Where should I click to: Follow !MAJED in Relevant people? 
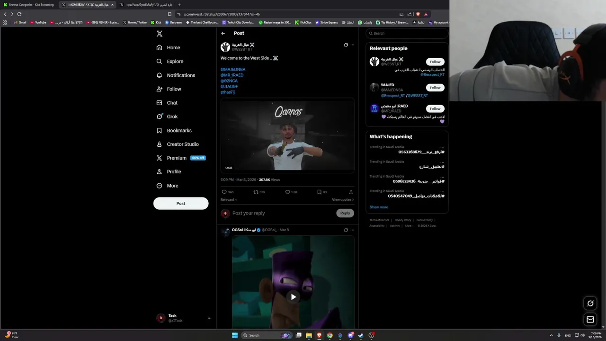click(435, 88)
